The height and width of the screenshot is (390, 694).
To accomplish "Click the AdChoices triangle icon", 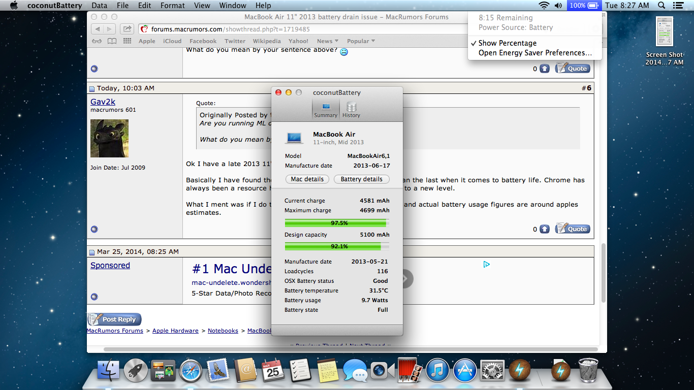I will pyautogui.click(x=486, y=265).
